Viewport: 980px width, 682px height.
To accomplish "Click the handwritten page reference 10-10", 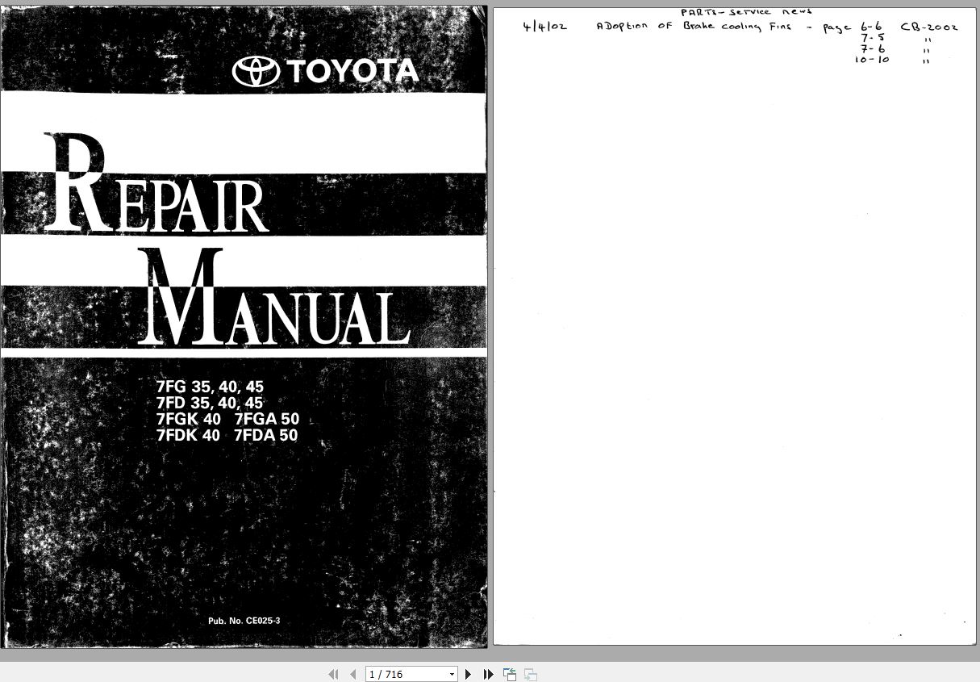I will pos(872,61).
